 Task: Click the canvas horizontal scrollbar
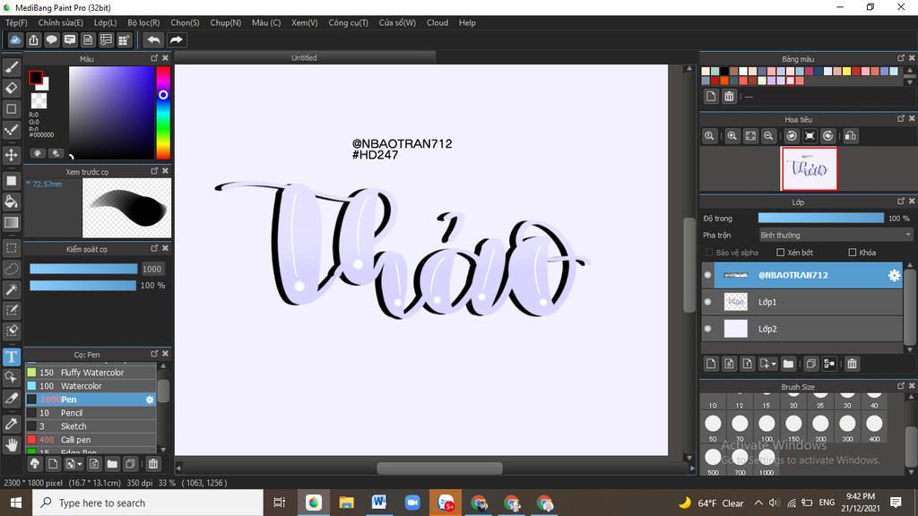439,468
